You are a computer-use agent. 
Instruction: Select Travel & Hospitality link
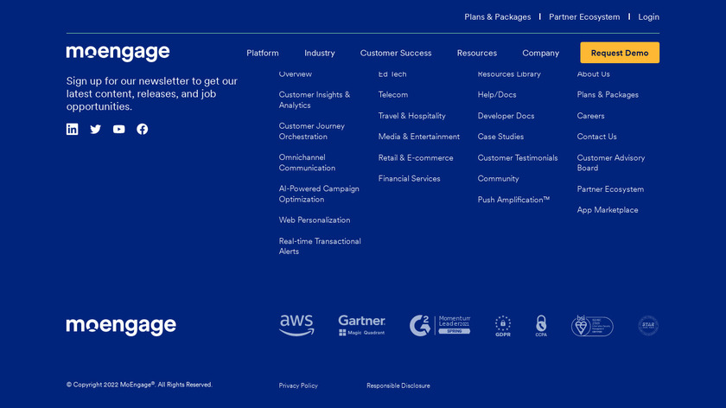[x=412, y=116]
